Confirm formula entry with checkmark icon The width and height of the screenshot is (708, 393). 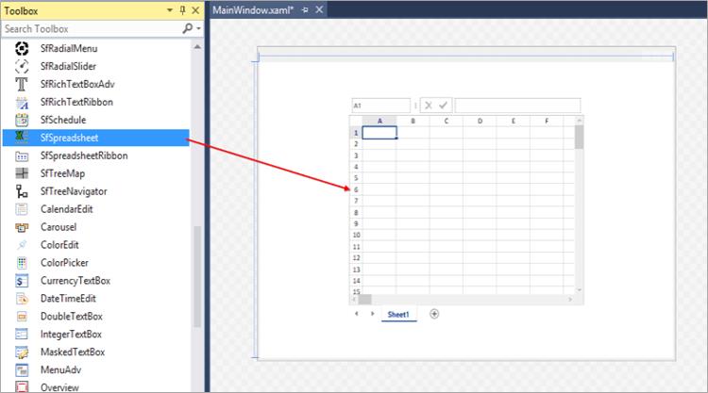444,106
